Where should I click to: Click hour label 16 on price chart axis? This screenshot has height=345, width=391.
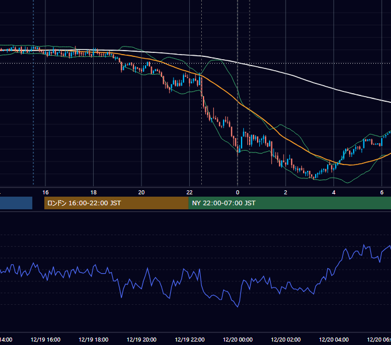click(45, 192)
